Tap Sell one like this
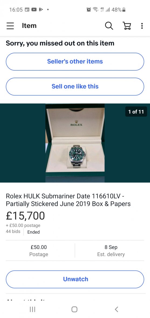 pyautogui.click(x=75, y=87)
